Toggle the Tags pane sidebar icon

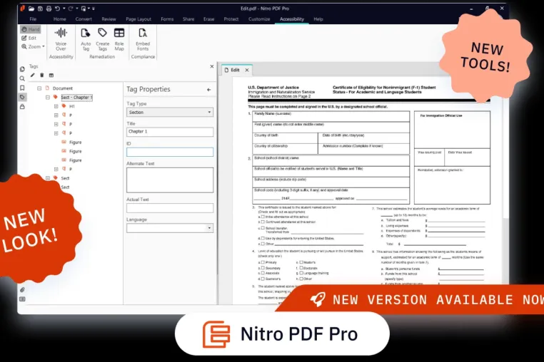[x=22, y=98]
